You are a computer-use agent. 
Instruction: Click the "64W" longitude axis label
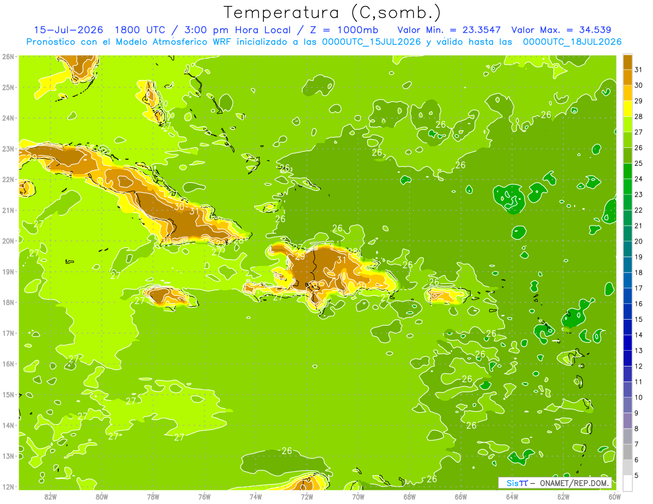(x=512, y=496)
